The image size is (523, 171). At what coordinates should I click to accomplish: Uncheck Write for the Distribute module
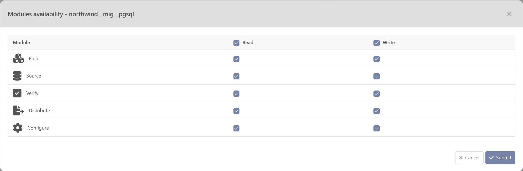coord(376,111)
